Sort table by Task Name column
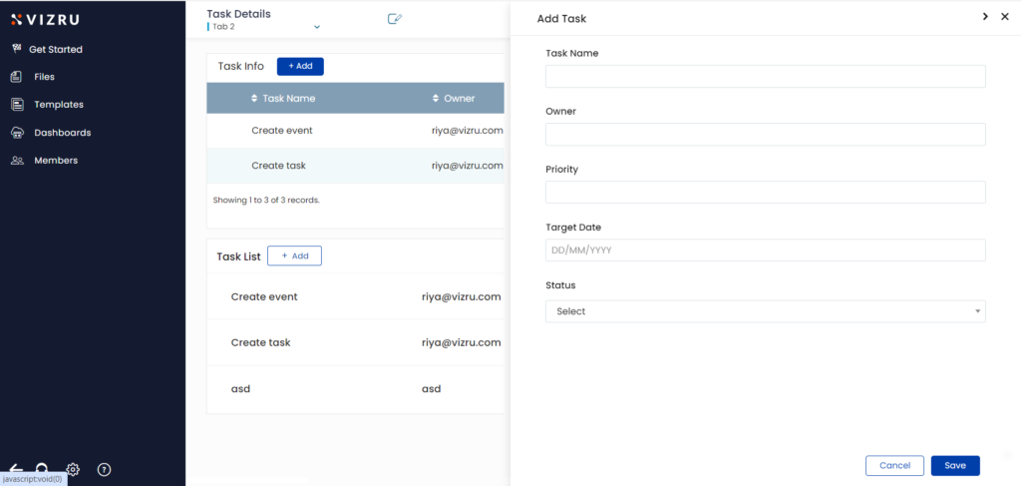Screen dimensions: 1021x486 [x=282, y=99]
